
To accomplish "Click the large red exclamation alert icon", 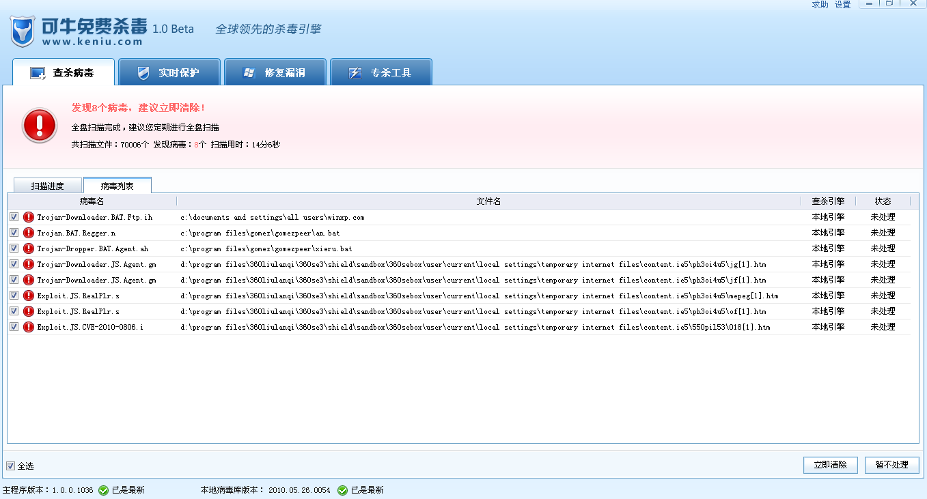I will 40,126.
